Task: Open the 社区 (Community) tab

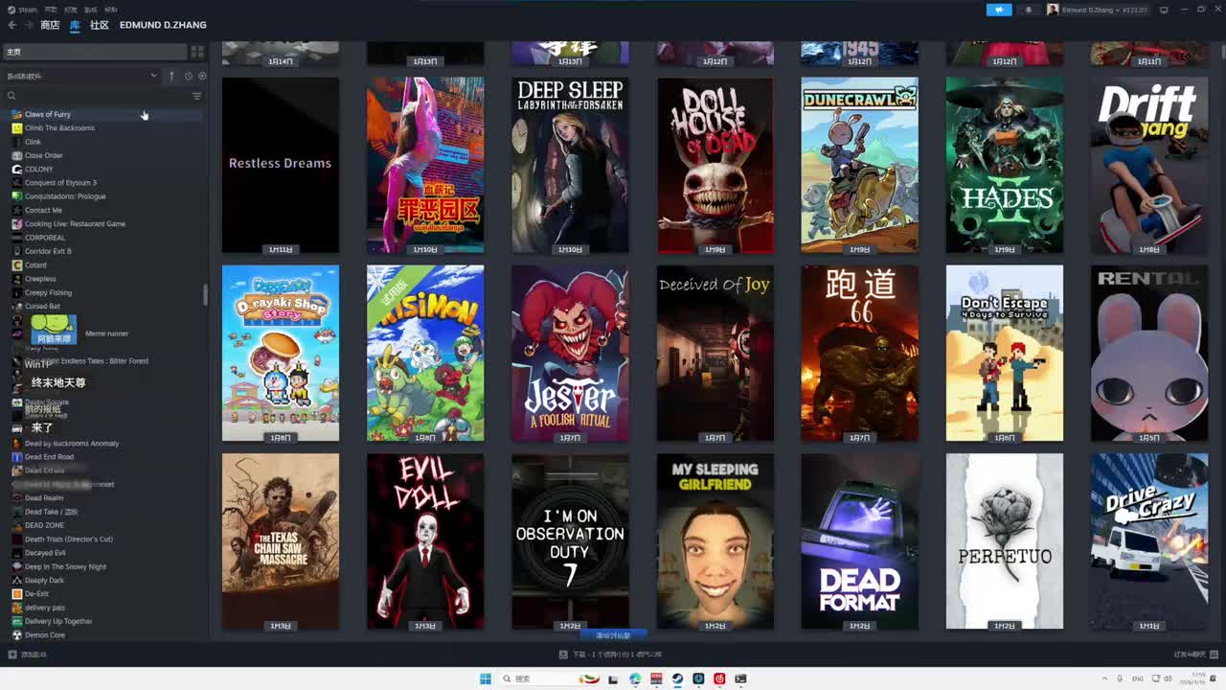Action: click(100, 25)
